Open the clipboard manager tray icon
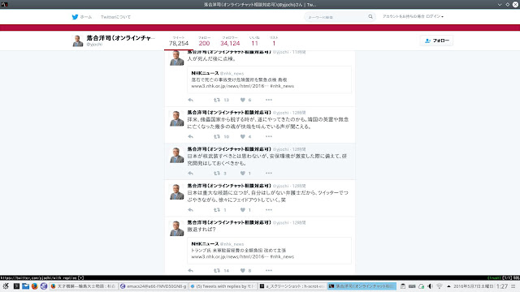 pos(403,286)
